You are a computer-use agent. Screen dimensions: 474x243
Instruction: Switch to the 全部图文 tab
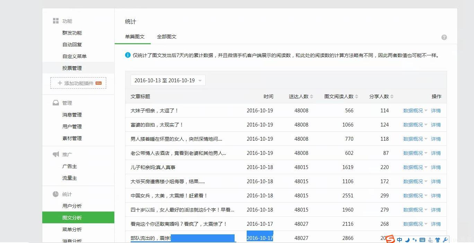coord(167,37)
